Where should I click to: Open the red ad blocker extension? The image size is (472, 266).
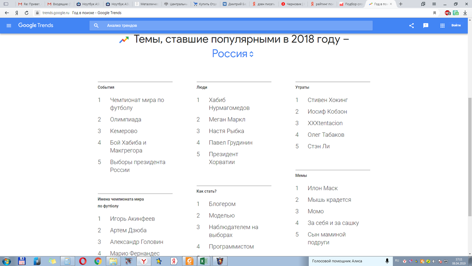pyautogui.click(x=448, y=13)
